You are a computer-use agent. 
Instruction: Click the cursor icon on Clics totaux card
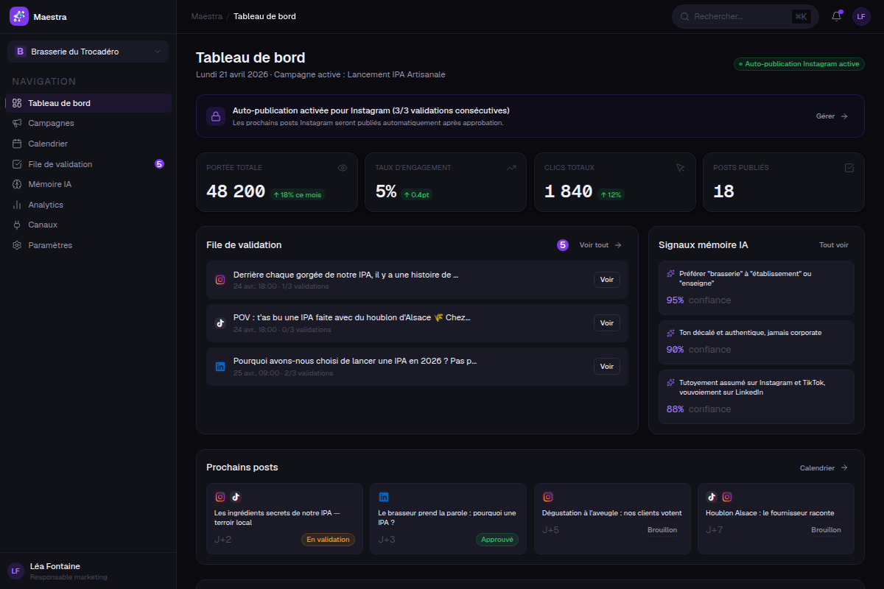point(681,168)
